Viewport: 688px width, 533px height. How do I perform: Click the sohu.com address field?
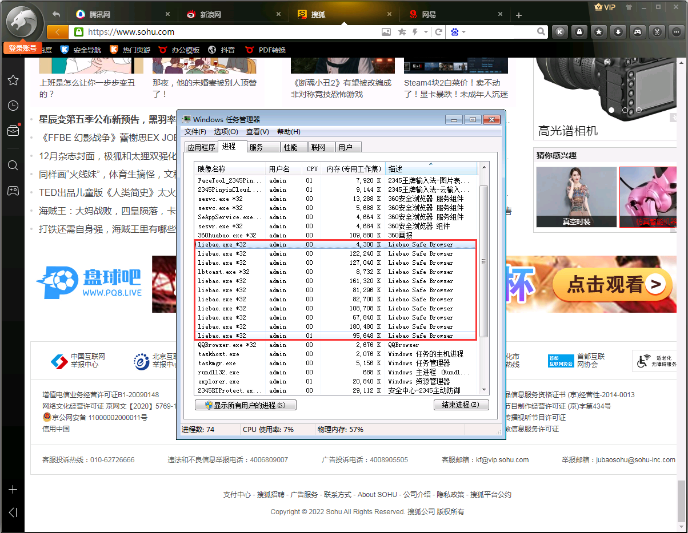click(x=229, y=32)
